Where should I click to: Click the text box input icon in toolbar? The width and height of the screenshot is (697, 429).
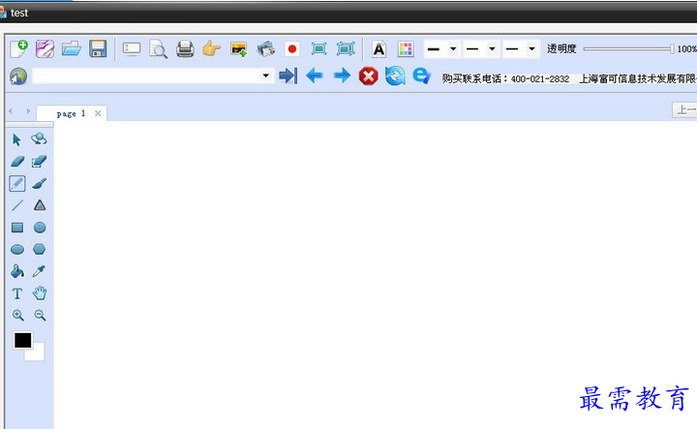coord(132,48)
